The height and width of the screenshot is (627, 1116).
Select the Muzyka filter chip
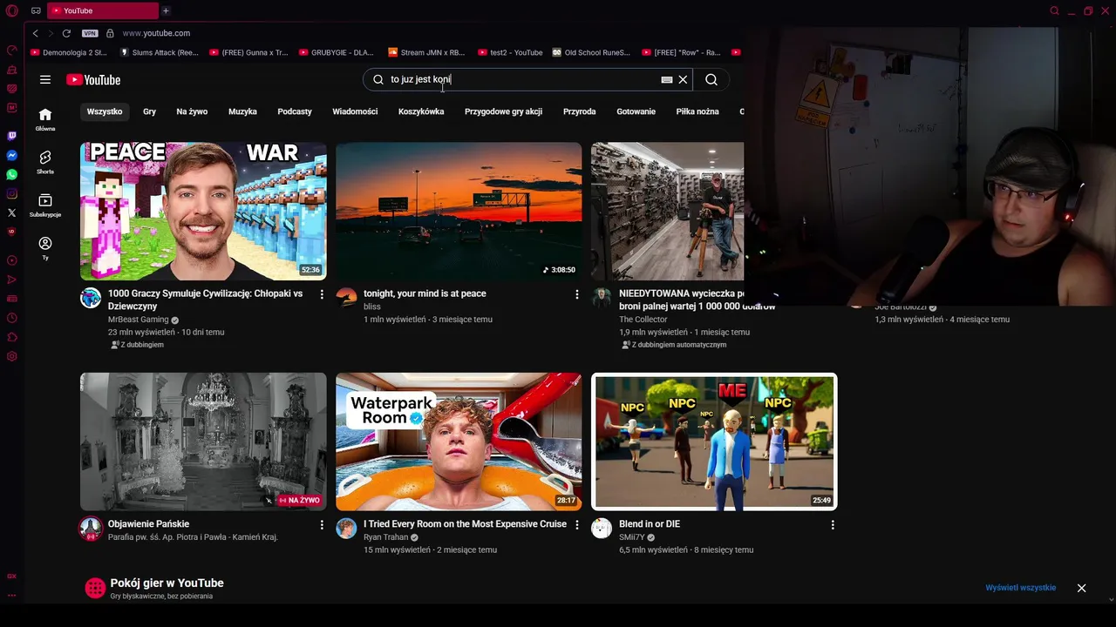242,111
